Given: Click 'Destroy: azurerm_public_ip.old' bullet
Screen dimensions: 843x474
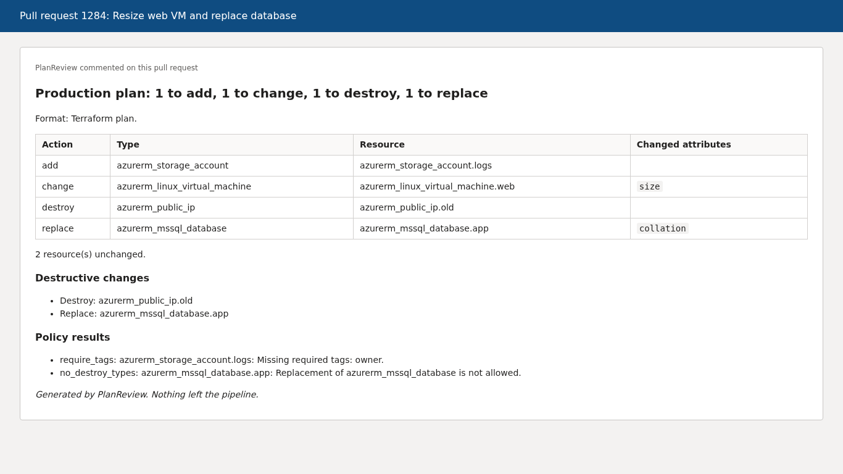Looking at the screenshot, I should [x=126, y=301].
